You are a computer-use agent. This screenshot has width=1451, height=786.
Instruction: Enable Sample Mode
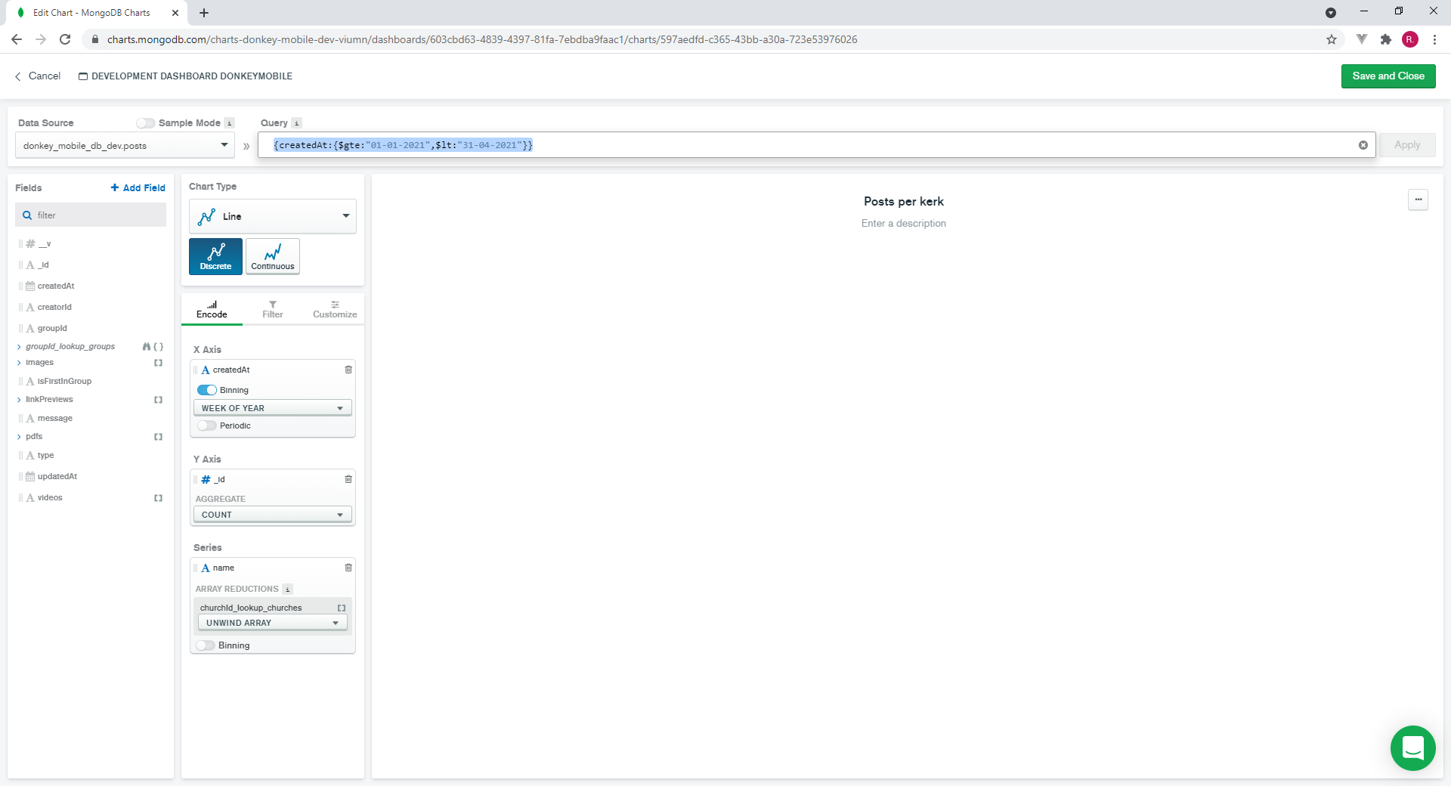[x=145, y=122]
